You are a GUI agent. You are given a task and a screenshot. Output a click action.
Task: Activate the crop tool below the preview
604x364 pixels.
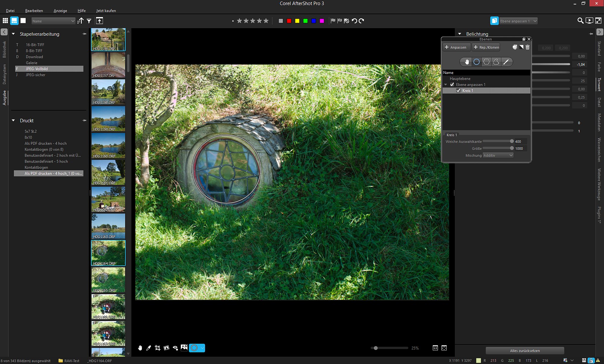(157, 348)
